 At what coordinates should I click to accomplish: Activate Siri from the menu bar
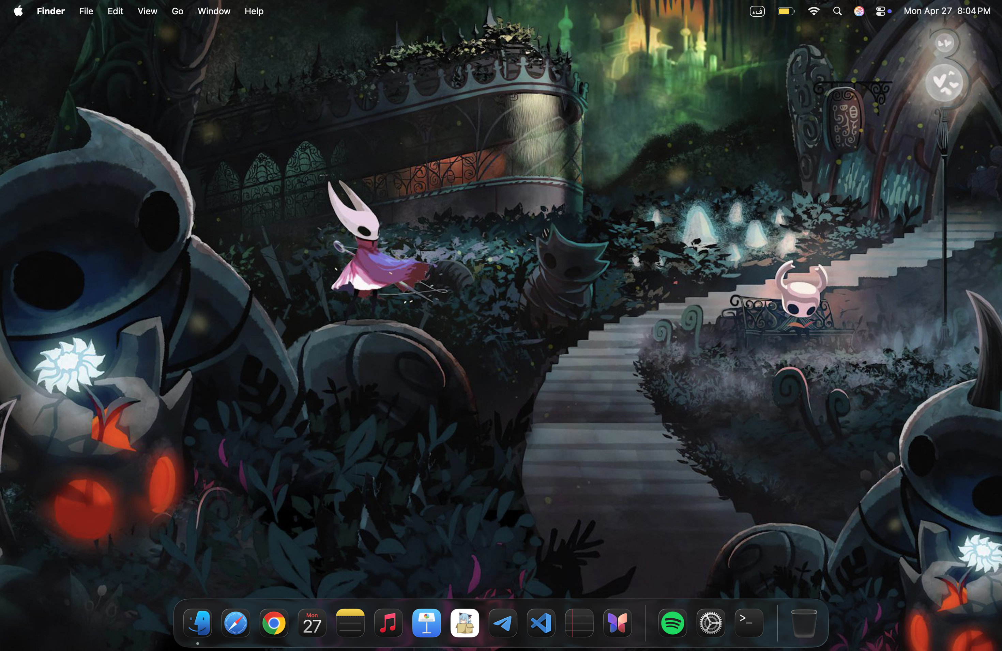859,11
